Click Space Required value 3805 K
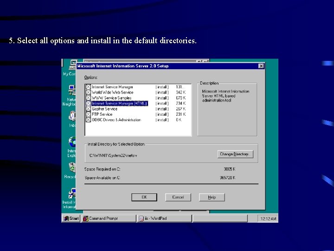Image resolution: width=334 pixels, height=251 pixels. [230, 169]
